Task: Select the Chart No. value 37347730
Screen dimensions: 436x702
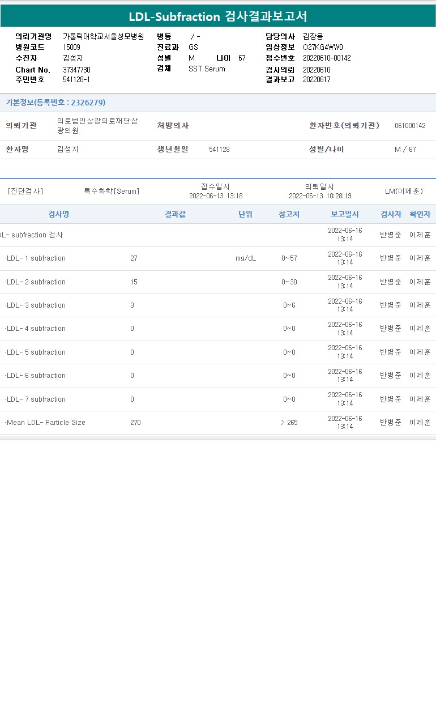Action: point(76,70)
